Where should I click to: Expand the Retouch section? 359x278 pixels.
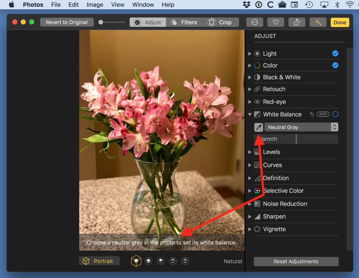pos(250,89)
